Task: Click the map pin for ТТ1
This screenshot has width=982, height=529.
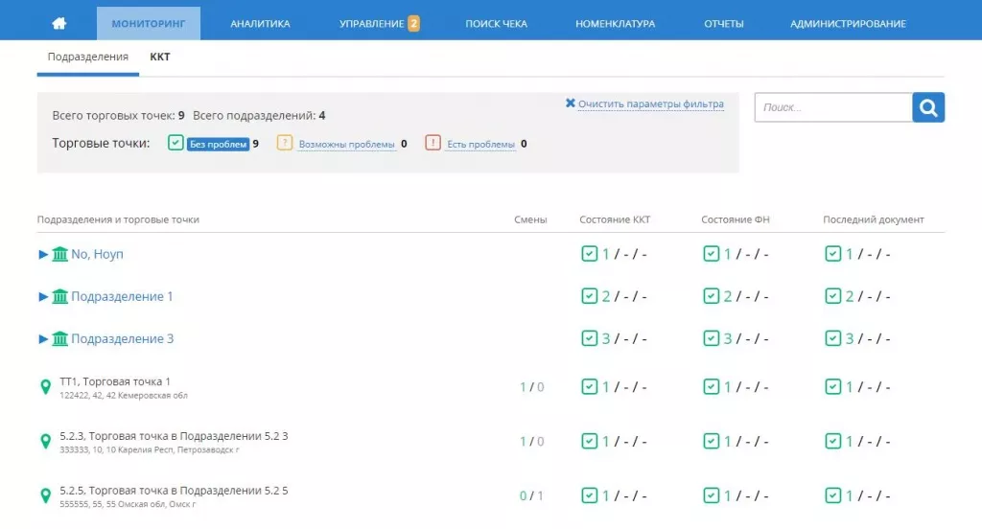Action: [44, 387]
